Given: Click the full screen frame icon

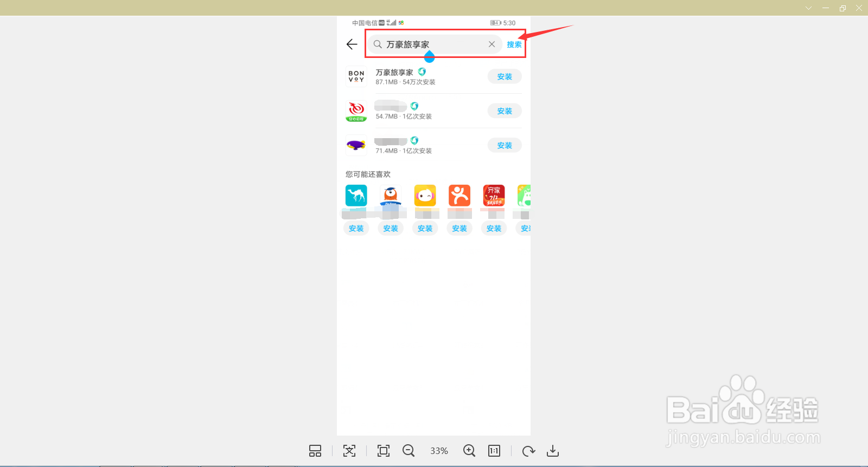Looking at the screenshot, I should coord(384,451).
